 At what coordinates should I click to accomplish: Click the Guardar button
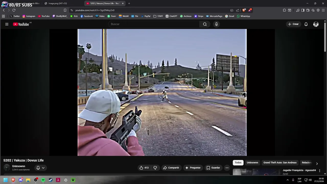pyautogui.click(x=213, y=168)
